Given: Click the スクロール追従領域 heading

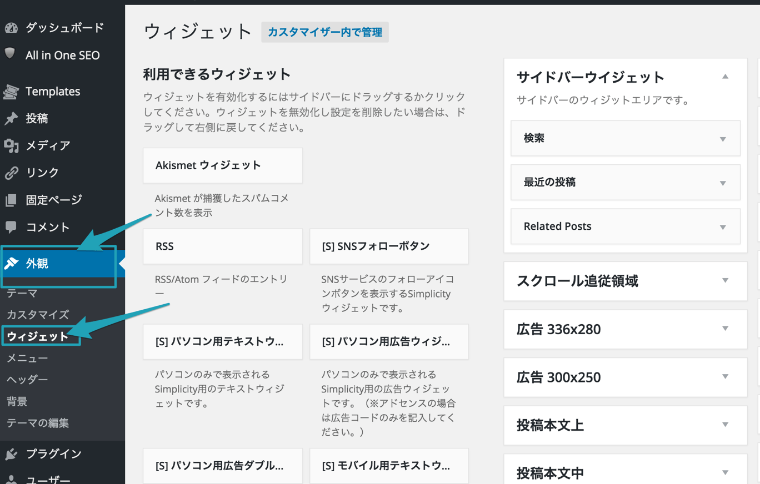Looking at the screenshot, I should [x=577, y=281].
